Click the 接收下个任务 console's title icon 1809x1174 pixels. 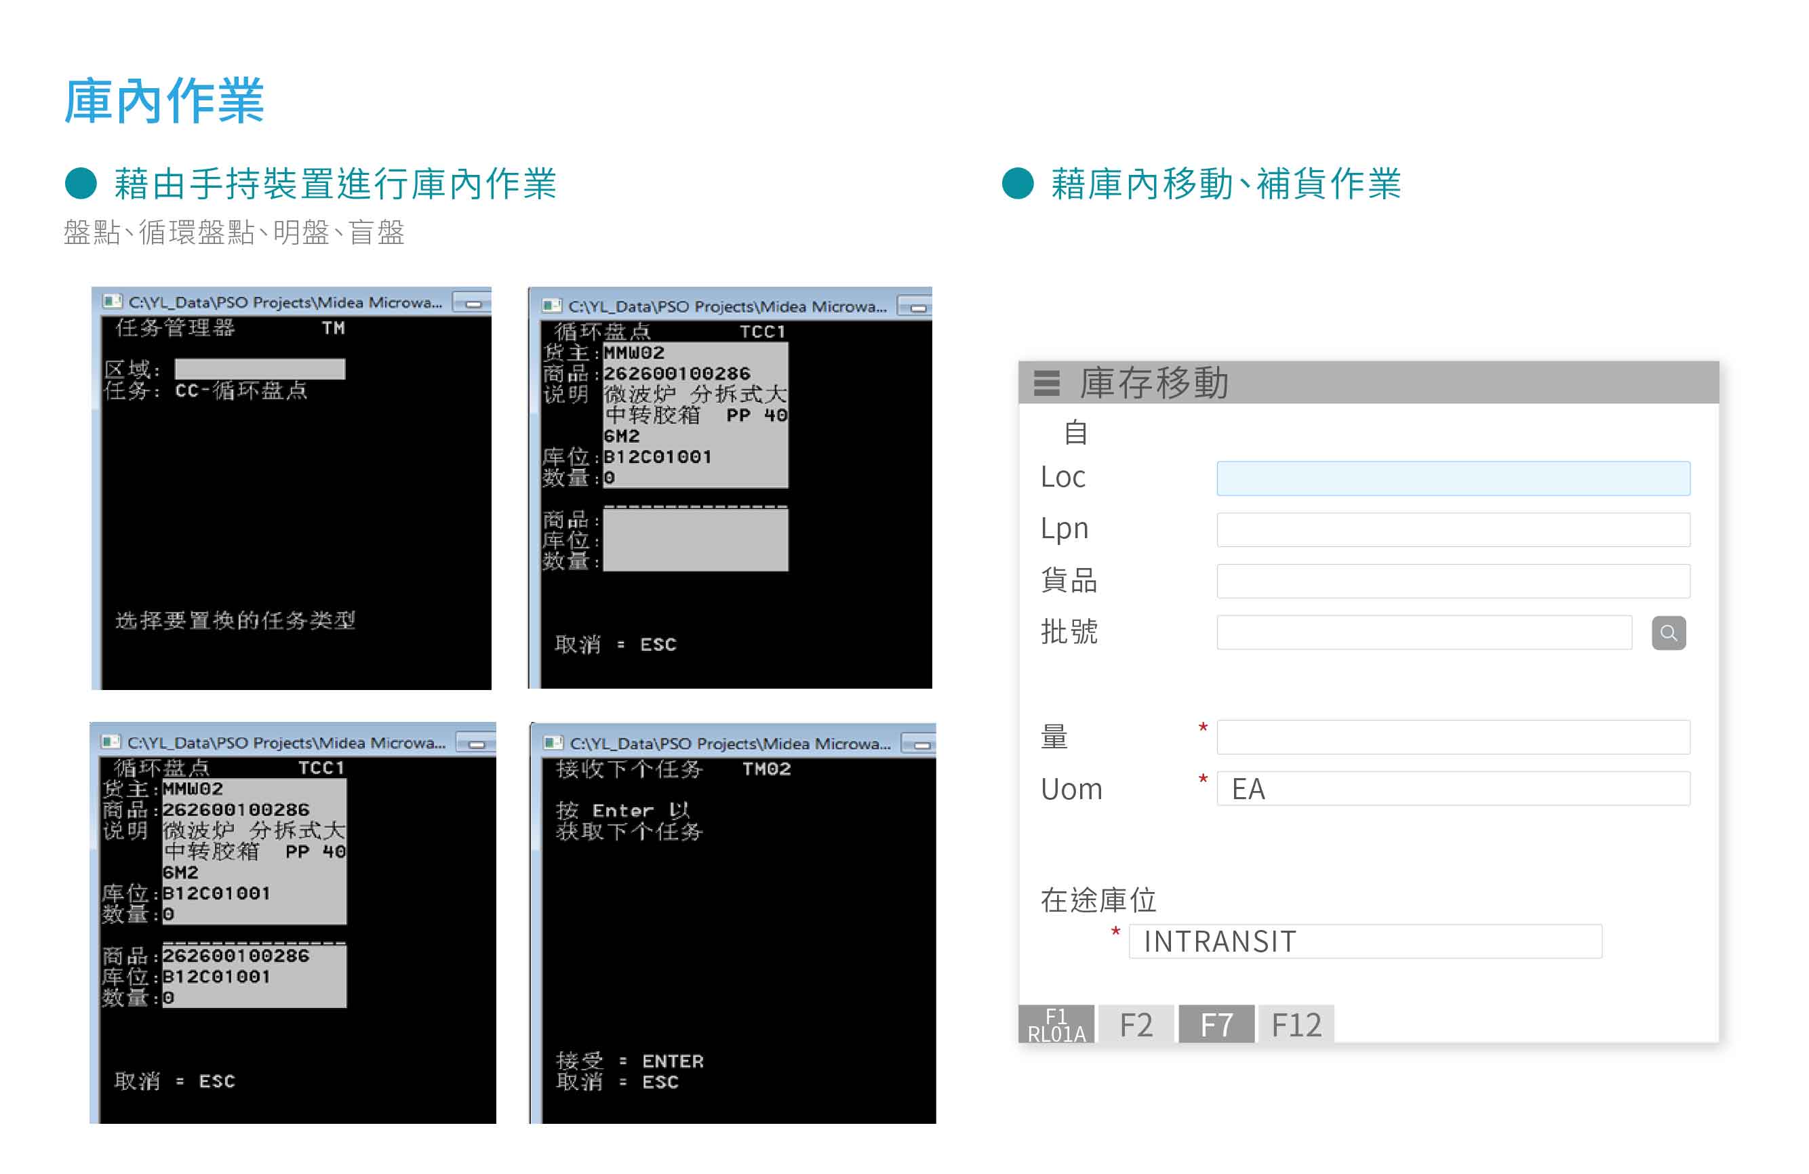[553, 743]
